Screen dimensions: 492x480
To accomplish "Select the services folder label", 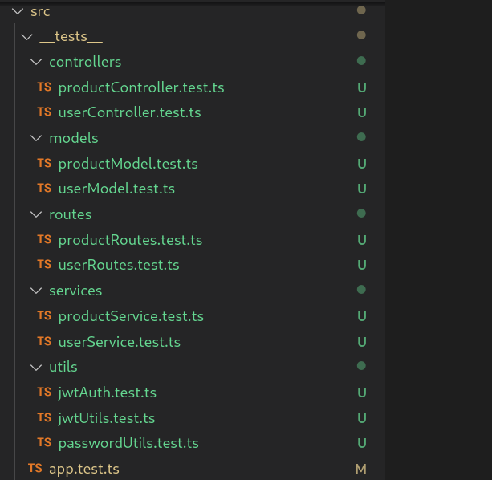I will pyautogui.click(x=75, y=291).
